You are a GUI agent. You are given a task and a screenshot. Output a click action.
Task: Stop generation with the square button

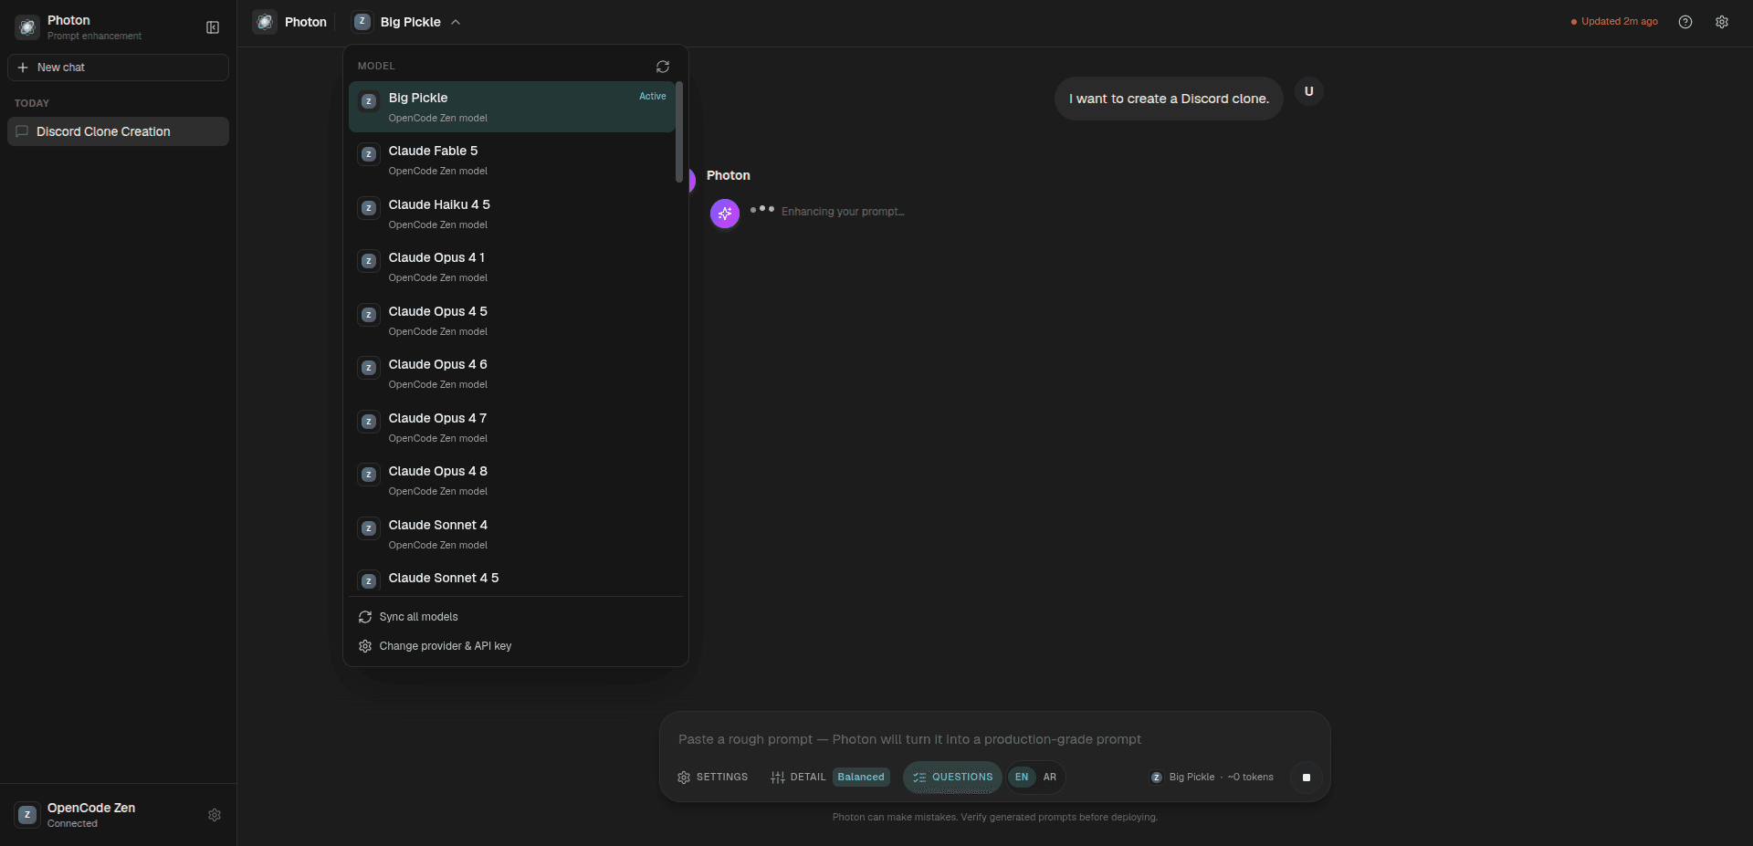[1307, 778]
